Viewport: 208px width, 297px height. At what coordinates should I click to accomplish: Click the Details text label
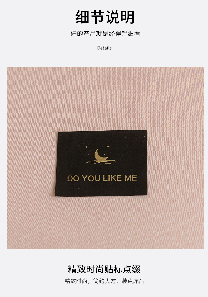coord(104,48)
